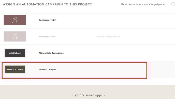Select the Album Sale Campaigns title
This screenshot has width=175, height=99.
pos(51,53)
